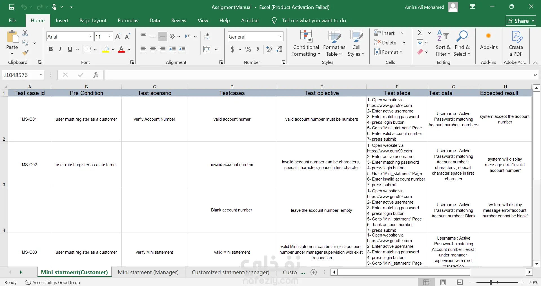Decrease decimal places

279,49
